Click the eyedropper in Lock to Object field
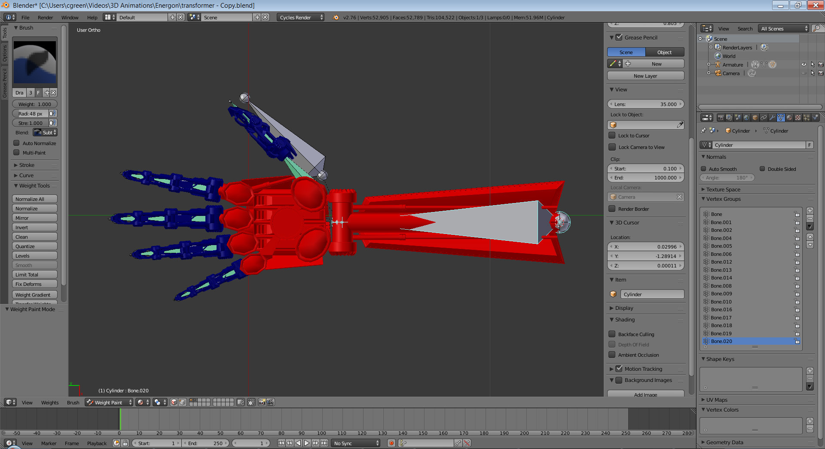Screen dimensions: 825x449 [x=680, y=125]
